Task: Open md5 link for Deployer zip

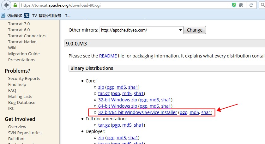Action: [x=121, y=138]
